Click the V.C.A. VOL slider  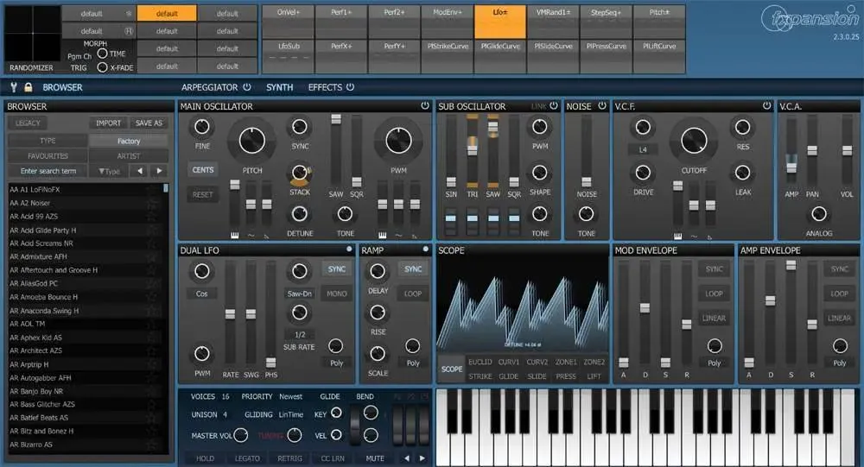point(847,150)
